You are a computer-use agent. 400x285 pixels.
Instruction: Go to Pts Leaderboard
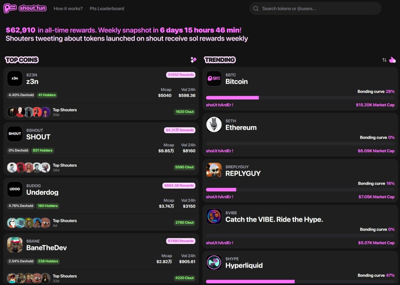pos(107,9)
